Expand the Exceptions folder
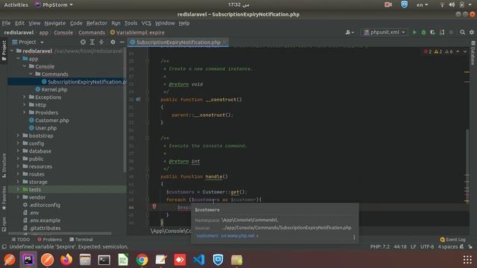 pos(25,97)
